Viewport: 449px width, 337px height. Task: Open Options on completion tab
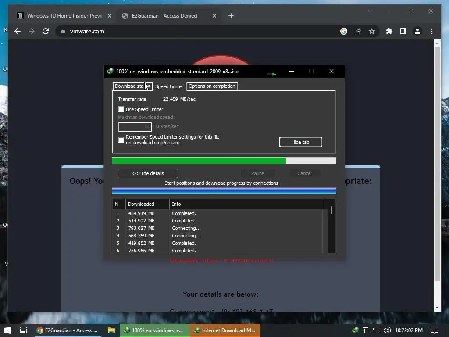click(212, 86)
